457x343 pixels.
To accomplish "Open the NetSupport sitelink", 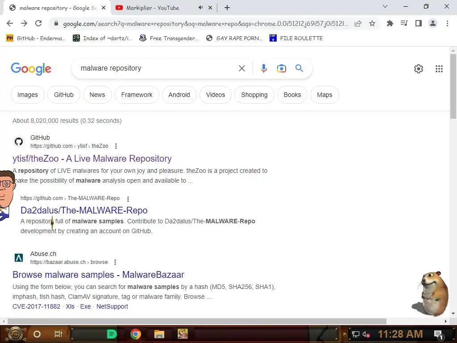I will tap(112, 306).
